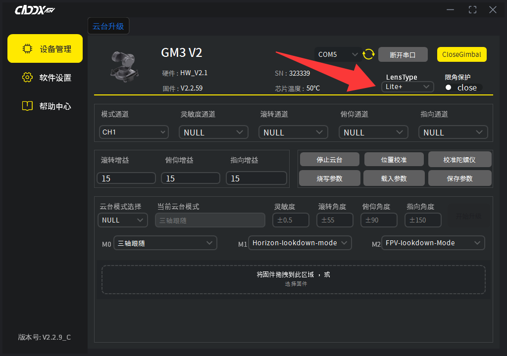Click the firmware drag-and-drop area
Viewport: 507px width, 356px height.
click(294, 279)
